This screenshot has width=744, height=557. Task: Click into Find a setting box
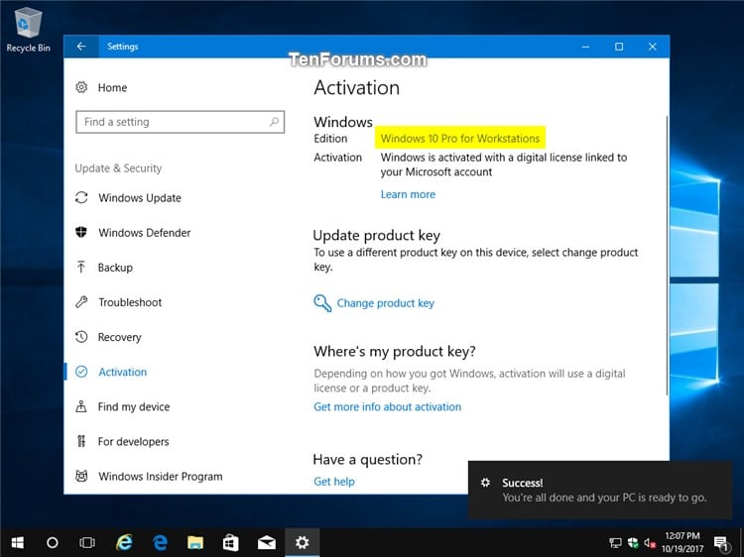(180, 122)
